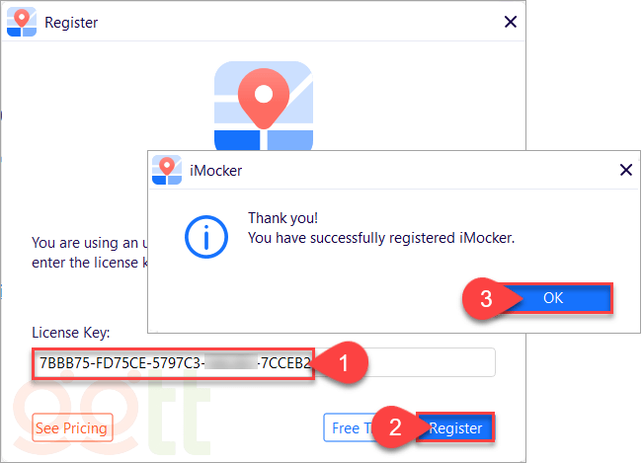643x463 pixels.
Task: Choose the Free Trial button
Action: coord(346,428)
